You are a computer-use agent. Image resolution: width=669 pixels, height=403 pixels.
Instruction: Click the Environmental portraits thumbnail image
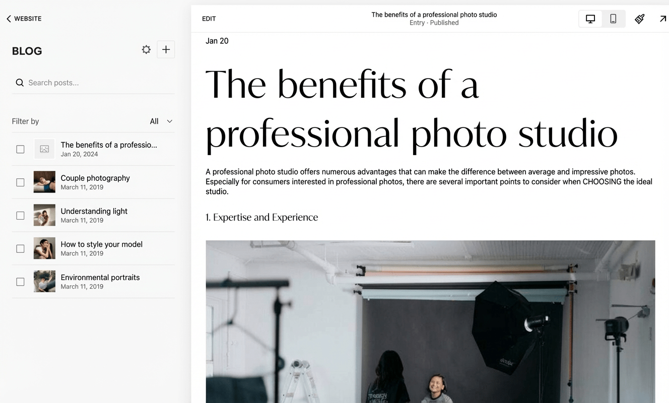tap(44, 282)
